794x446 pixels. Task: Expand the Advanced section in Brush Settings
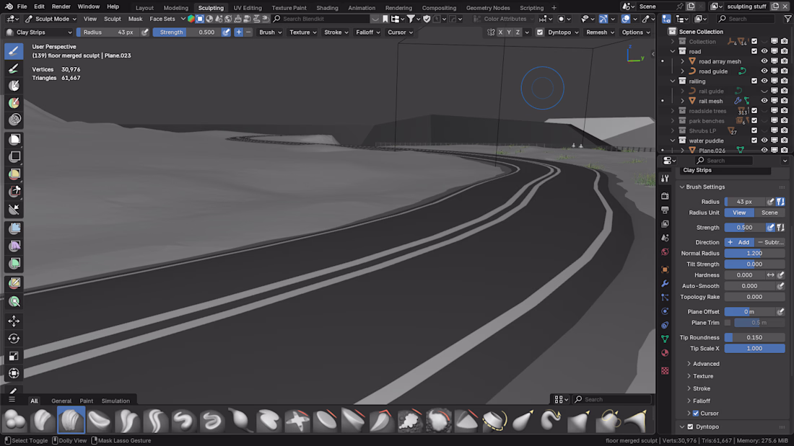(705, 364)
